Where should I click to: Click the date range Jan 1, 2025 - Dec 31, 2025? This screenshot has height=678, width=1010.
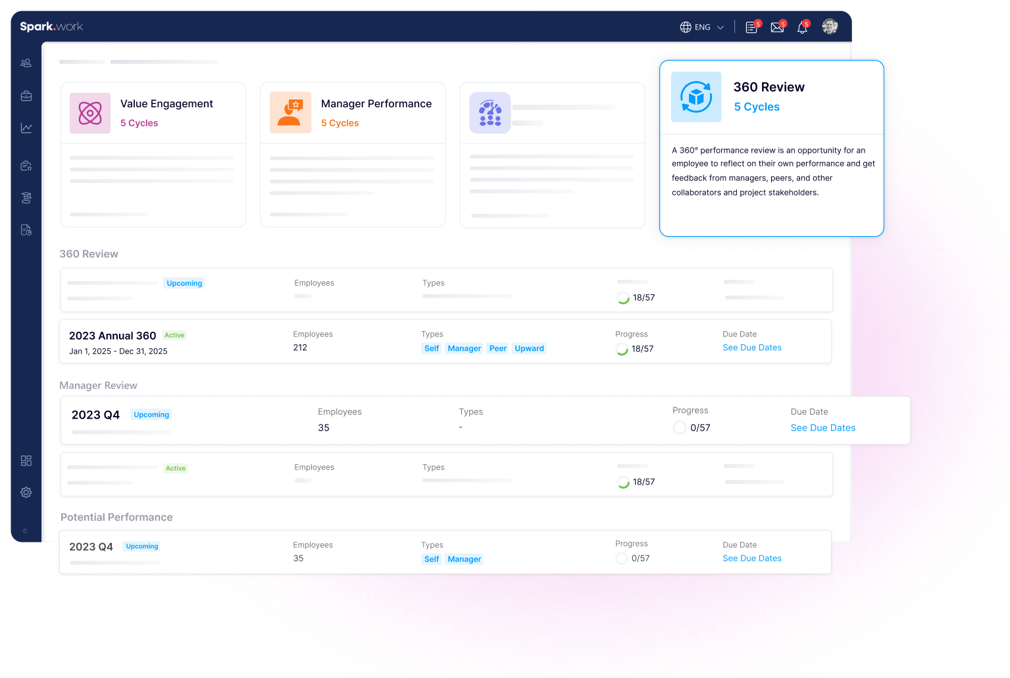118,352
